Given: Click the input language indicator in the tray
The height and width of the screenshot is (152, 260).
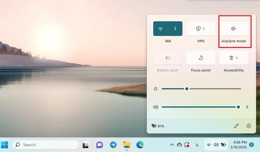Looking at the screenshot, I should coord(197,145).
